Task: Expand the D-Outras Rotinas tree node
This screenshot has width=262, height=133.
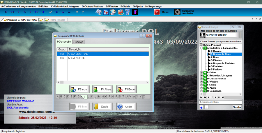Action: 201,79
